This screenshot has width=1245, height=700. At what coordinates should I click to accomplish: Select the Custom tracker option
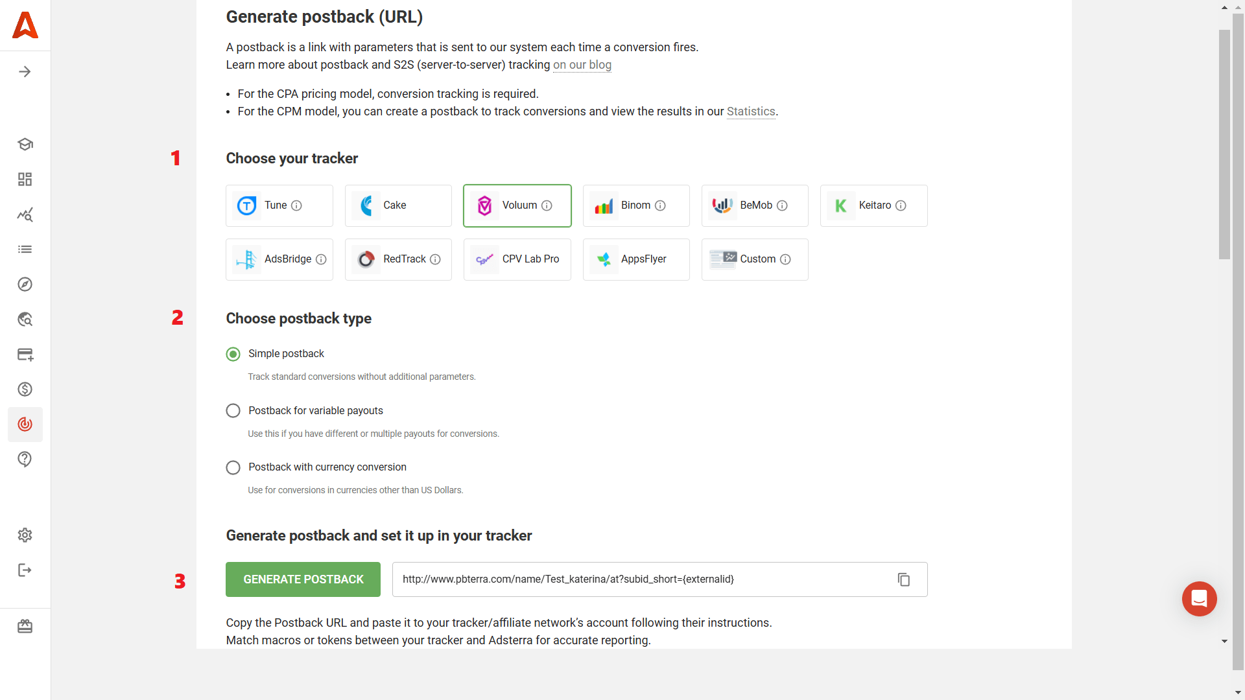pyautogui.click(x=754, y=259)
